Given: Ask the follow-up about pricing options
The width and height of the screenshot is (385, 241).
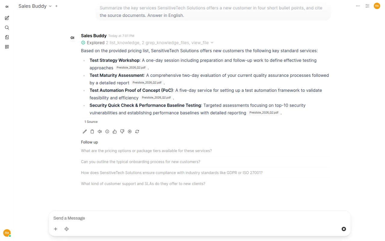Looking at the screenshot, I should pos(146,151).
